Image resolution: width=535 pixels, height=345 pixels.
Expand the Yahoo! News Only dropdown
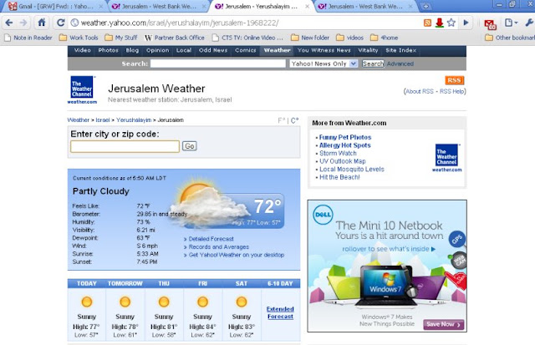coord(324,63)
